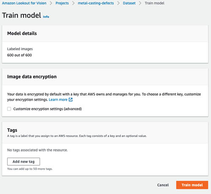
Task: Click Tags section heading
Action: click(12, 130)
